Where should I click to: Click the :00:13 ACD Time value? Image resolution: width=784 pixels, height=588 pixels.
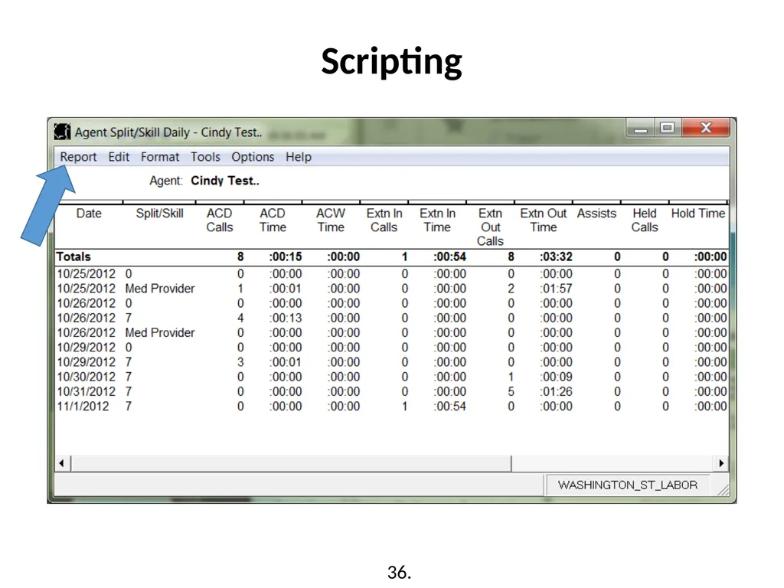tap(286, 318)
